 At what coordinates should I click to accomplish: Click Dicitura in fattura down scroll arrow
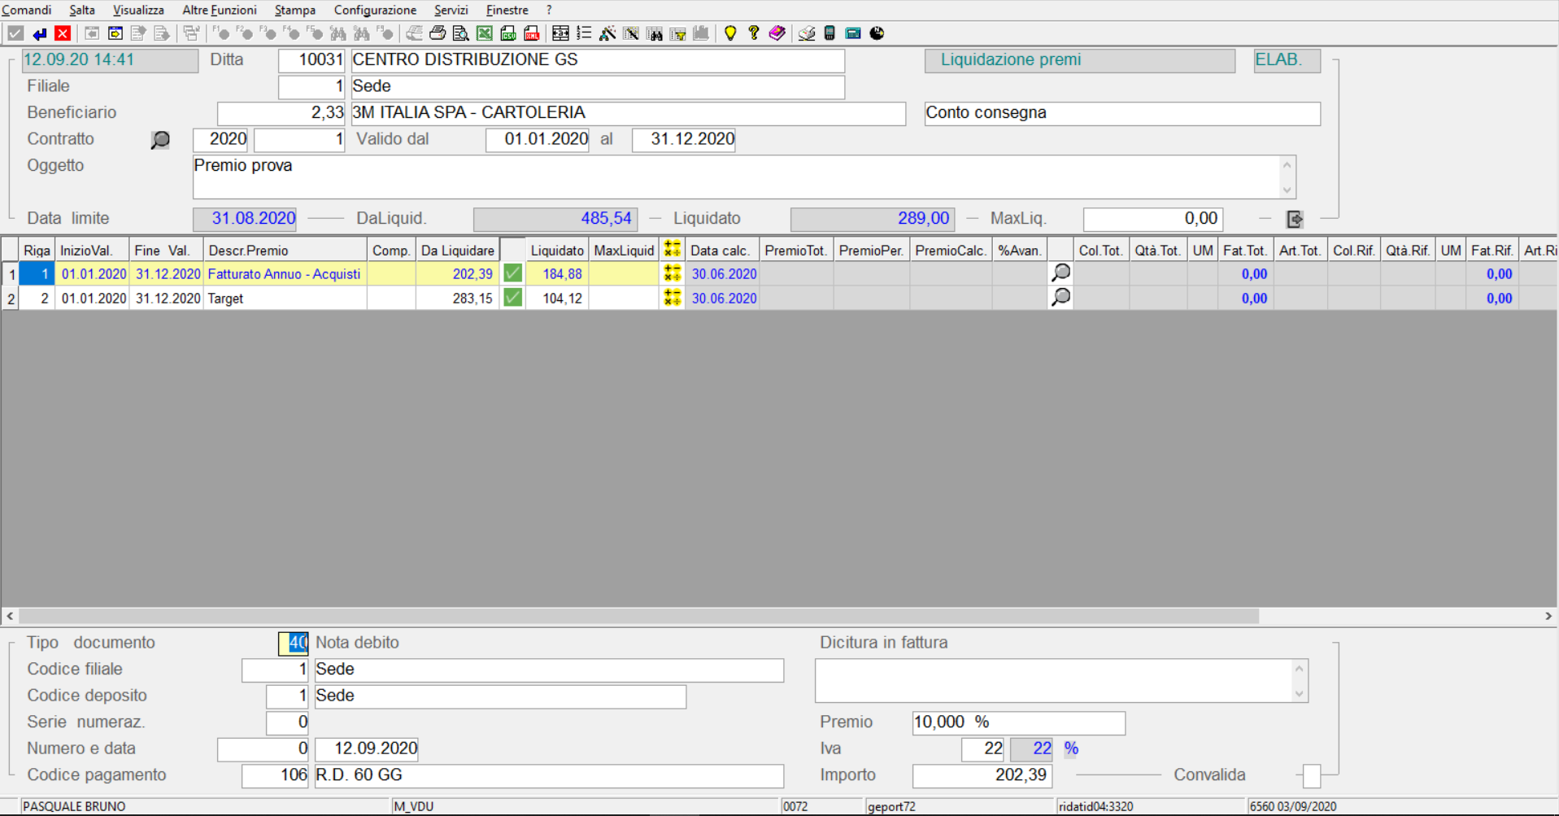[x=1299, y=694]
